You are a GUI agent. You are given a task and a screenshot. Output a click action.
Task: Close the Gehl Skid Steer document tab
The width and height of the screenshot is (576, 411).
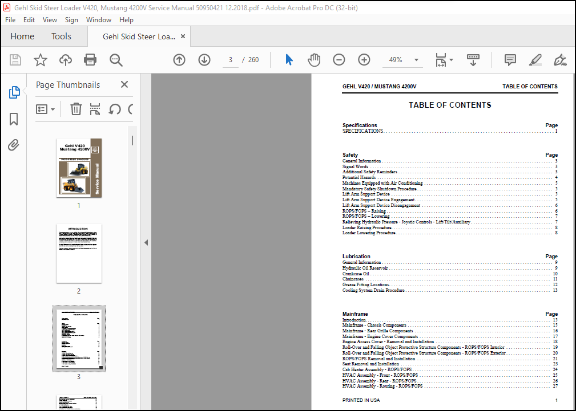click(183, 36)
